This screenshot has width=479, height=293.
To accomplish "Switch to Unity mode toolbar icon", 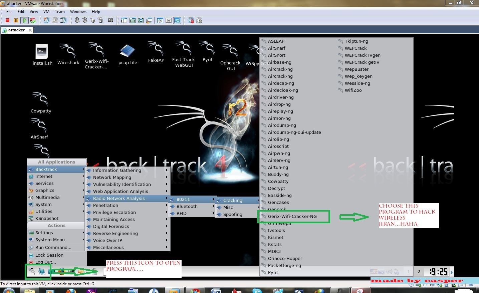I will click(149, 20).
